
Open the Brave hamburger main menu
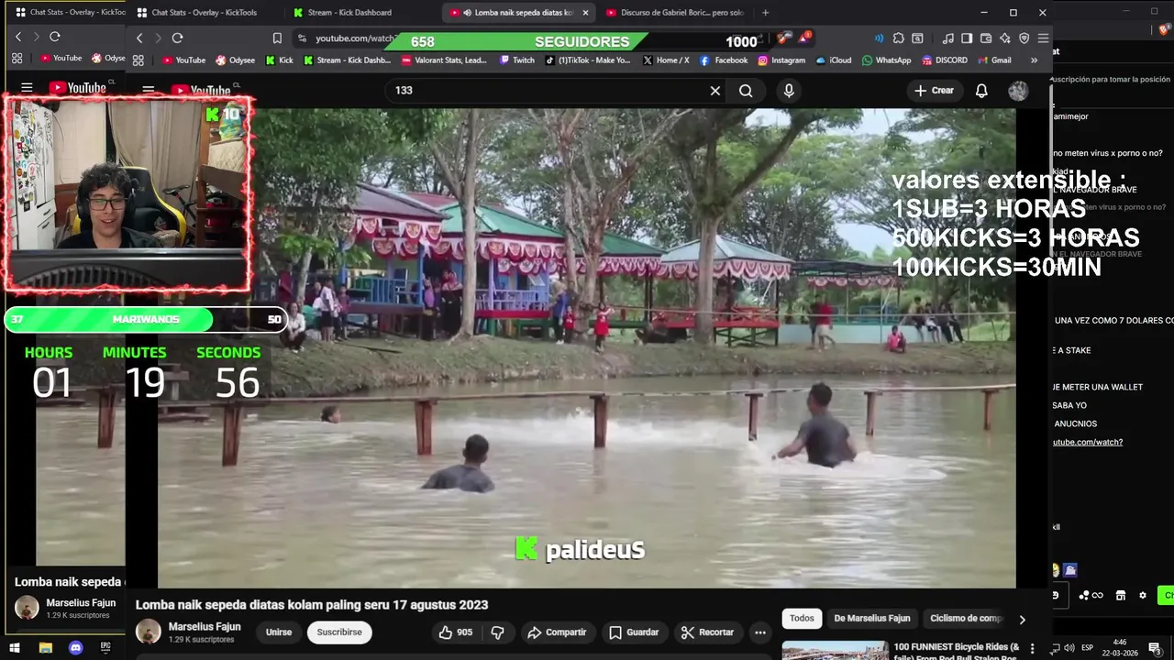pyautogui.click(x=1043, y=38)
